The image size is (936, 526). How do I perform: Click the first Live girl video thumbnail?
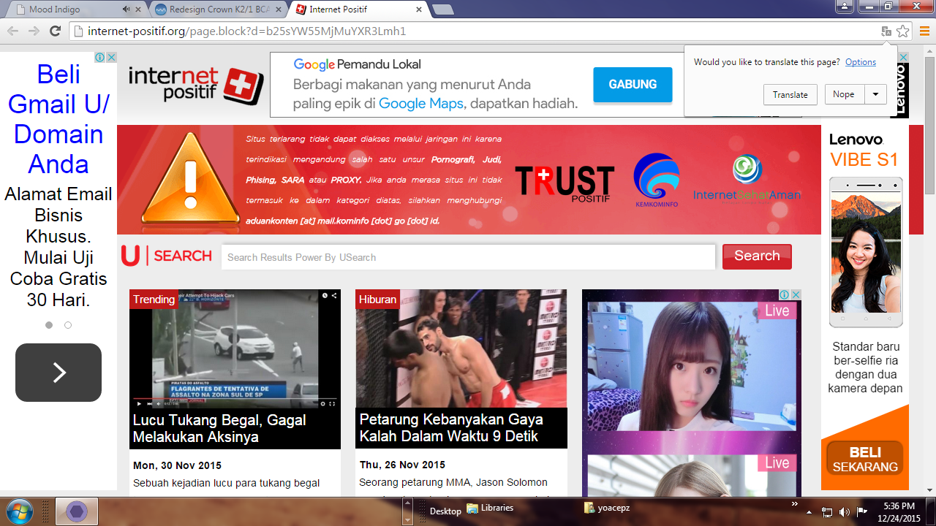692,367
